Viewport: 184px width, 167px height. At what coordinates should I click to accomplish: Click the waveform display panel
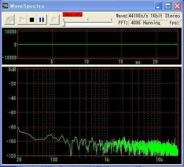(x=98, y=44)
